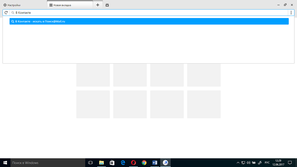Switch input language РУС
297x167 pixels.
coord(267,163)
